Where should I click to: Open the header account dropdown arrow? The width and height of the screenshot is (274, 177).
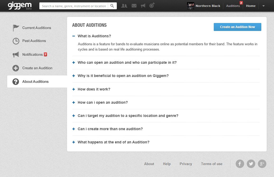point(263,6)
